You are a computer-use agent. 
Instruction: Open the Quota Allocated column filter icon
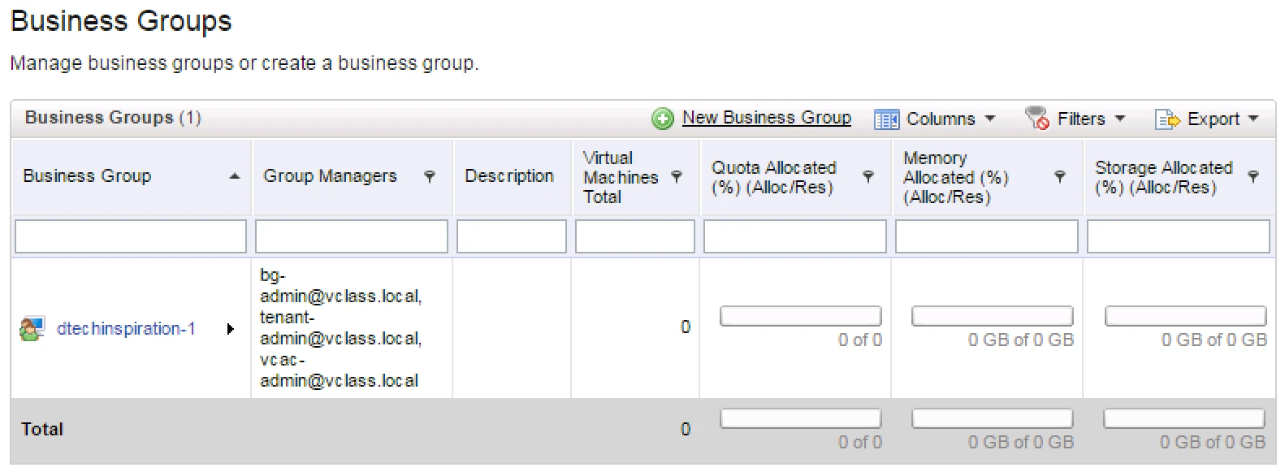867,176
